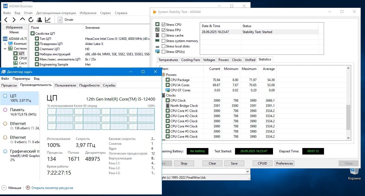Click the statistics list vertical scrollbar thumb

(x=348, y=117)
